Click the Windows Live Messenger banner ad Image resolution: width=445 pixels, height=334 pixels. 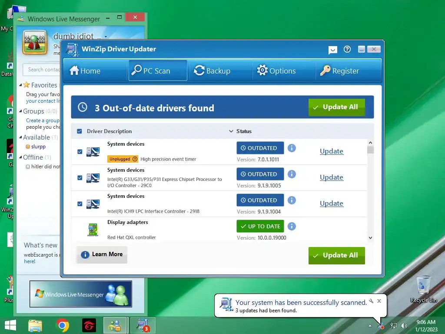click(81, 294)
